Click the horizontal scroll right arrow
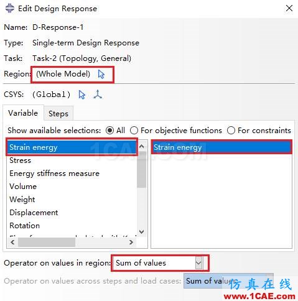The height and width of the screenshot is (301, 298). (x=131, y=242)
